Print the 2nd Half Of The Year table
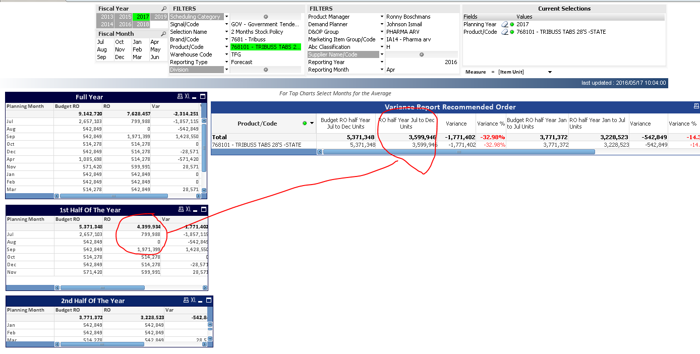This screenshot has width=700, height=354. [186, 300]
